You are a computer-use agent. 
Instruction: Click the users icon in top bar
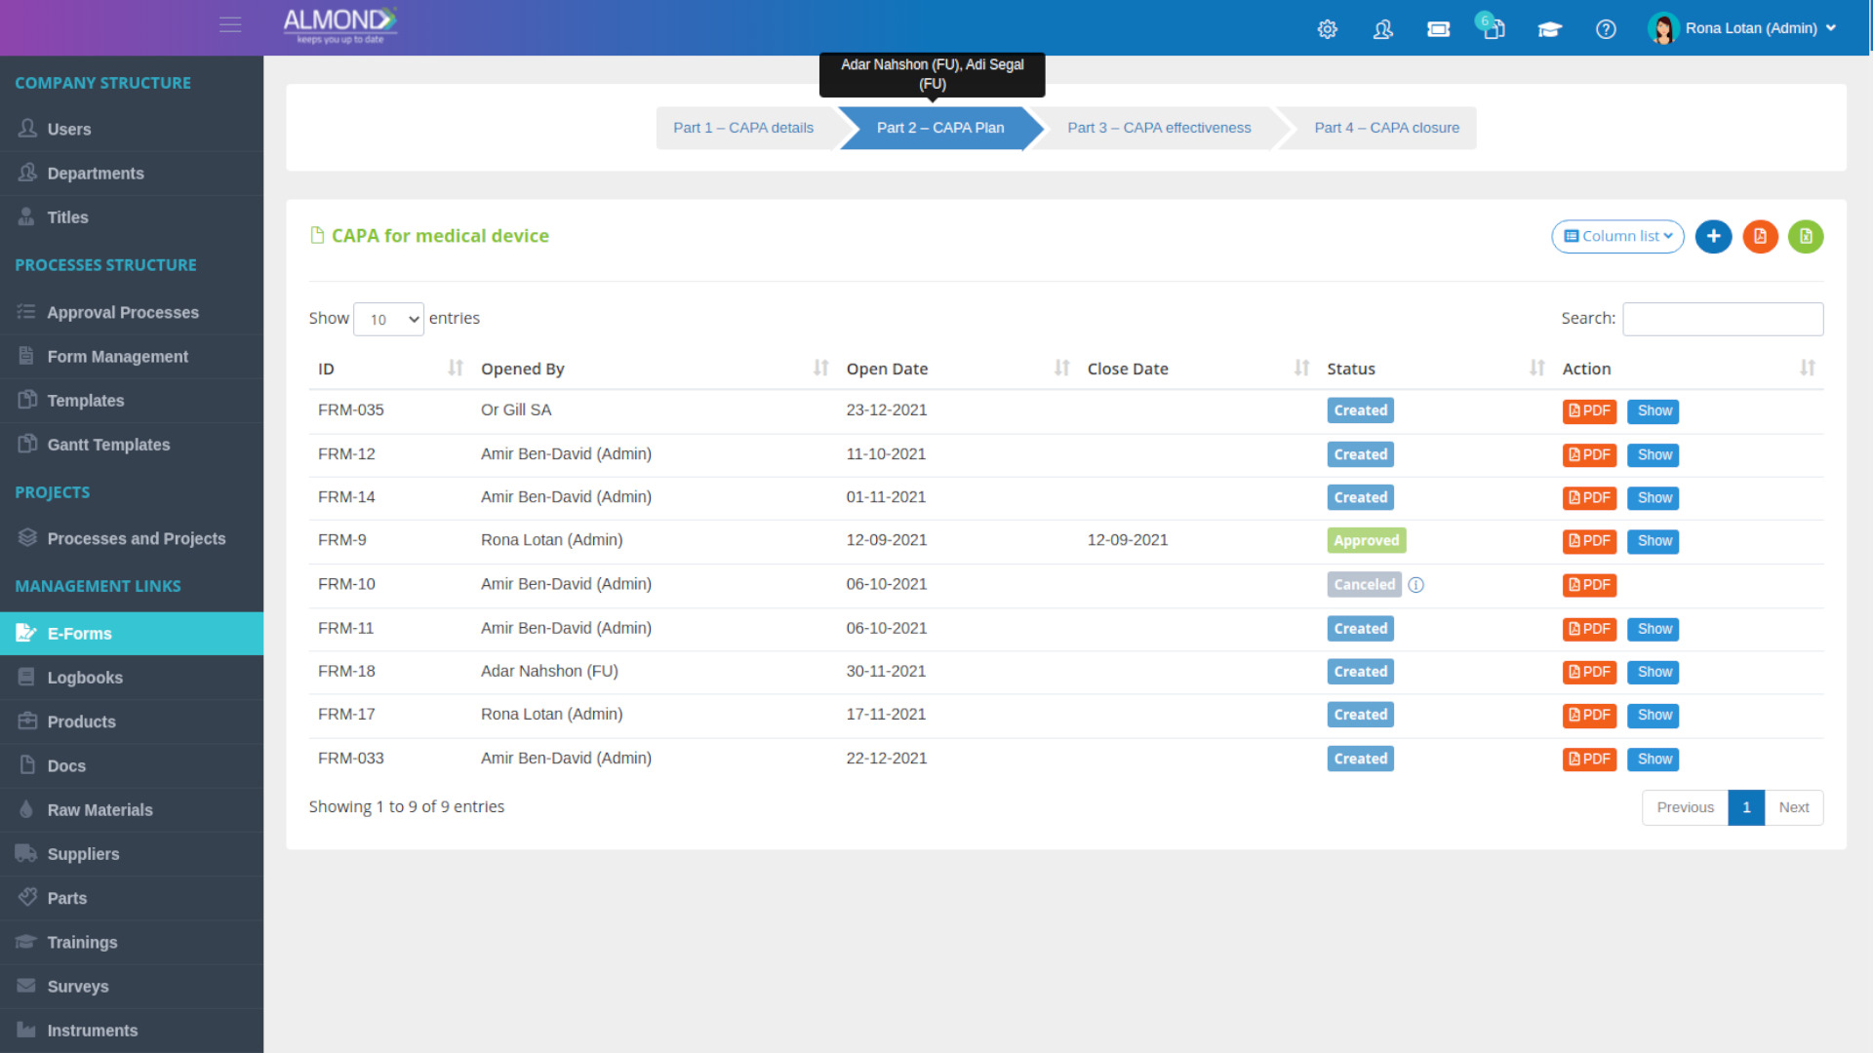click(1383, 29)
